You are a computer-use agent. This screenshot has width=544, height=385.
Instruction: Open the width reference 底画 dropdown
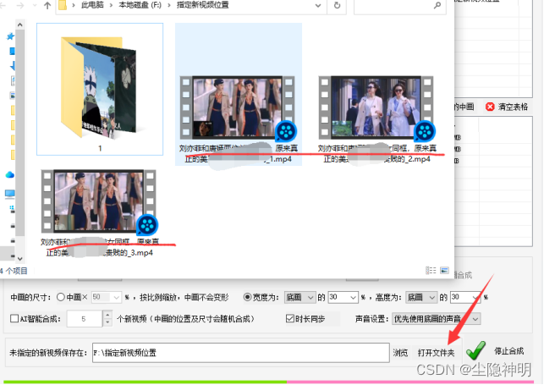[300, 297]
